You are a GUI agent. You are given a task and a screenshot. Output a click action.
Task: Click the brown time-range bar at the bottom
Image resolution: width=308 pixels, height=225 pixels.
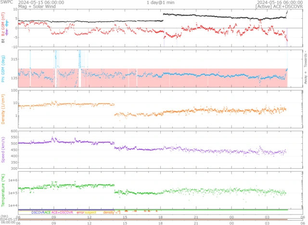point(153,220)
